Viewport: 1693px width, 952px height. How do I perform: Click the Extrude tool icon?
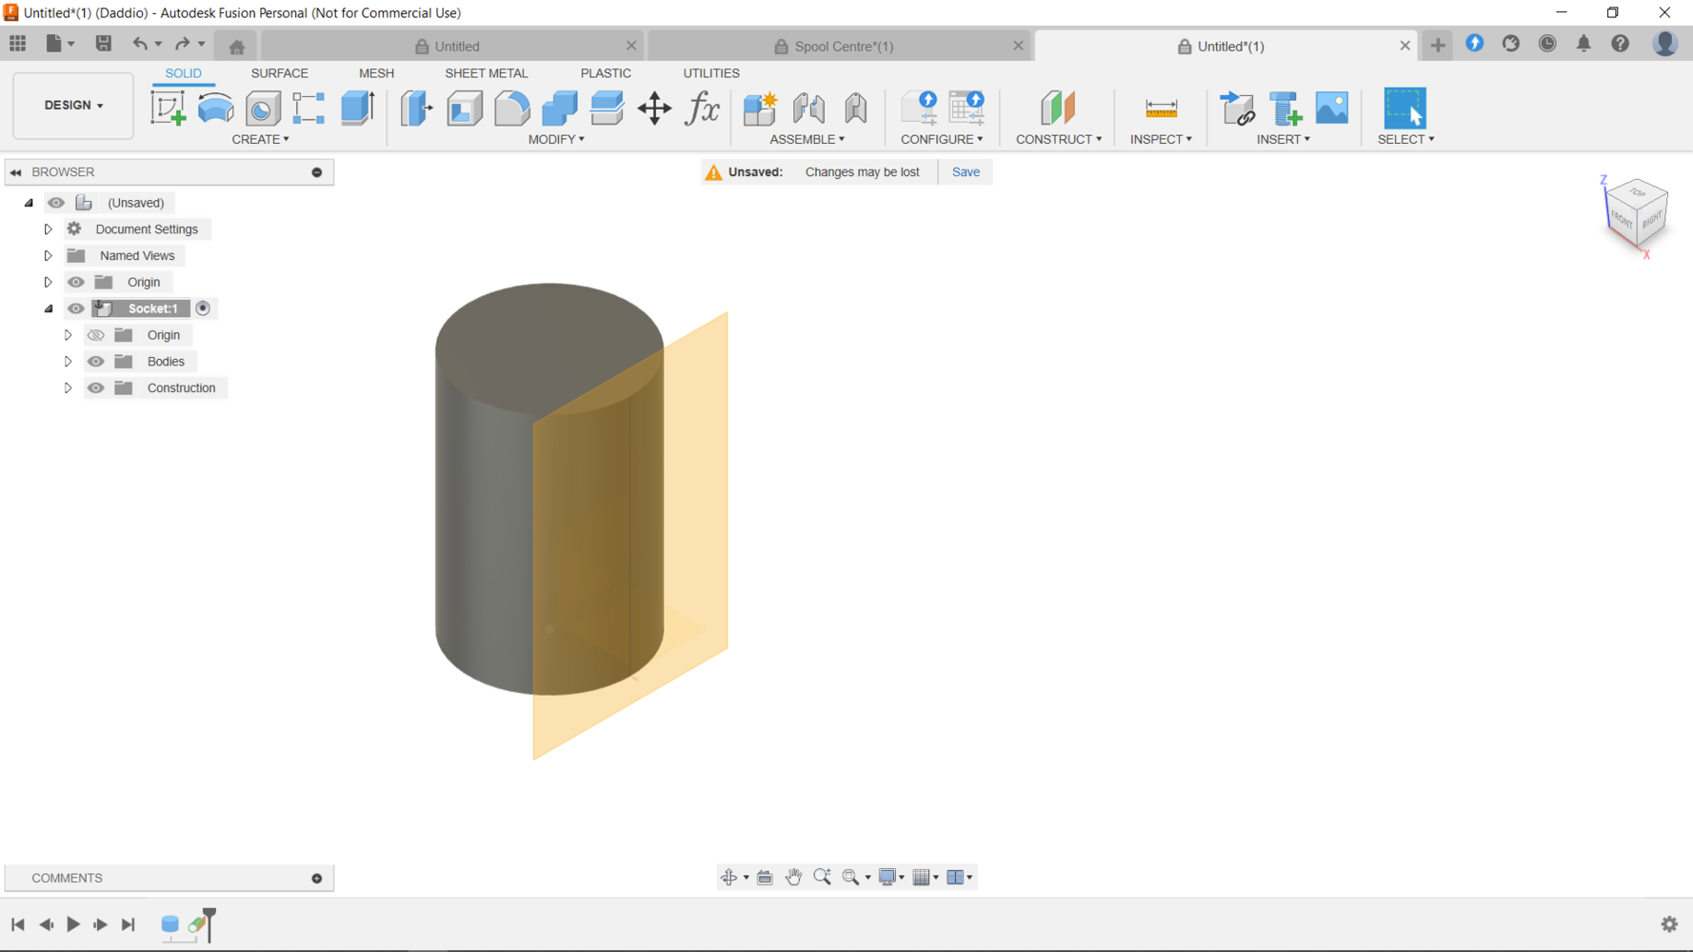tap(358, 109)
